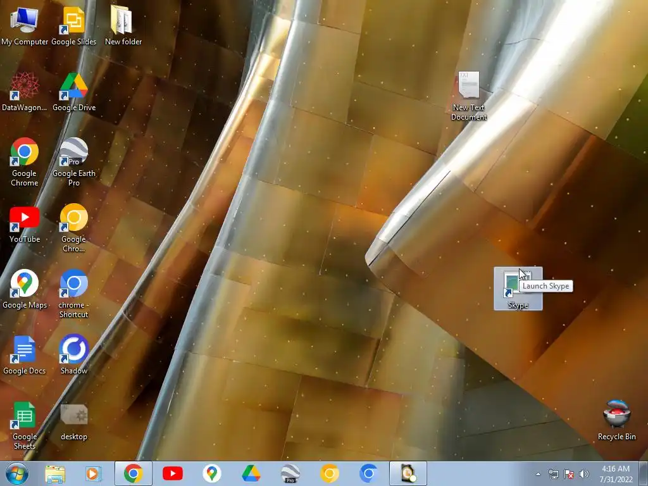The height and width of the screenshot is (486, 648).
Task: Select the Google Docs desktop shortcut
Action: pyautogui.click(x=25, y=355)
